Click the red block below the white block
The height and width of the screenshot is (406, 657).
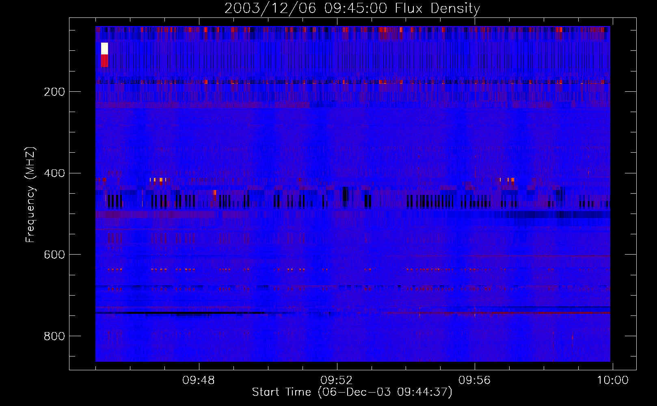point(104,61)
